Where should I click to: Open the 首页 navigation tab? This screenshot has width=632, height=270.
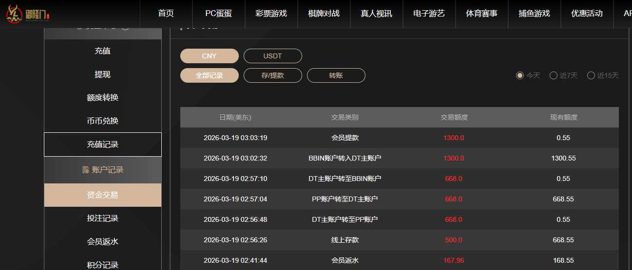pos(166,14)
